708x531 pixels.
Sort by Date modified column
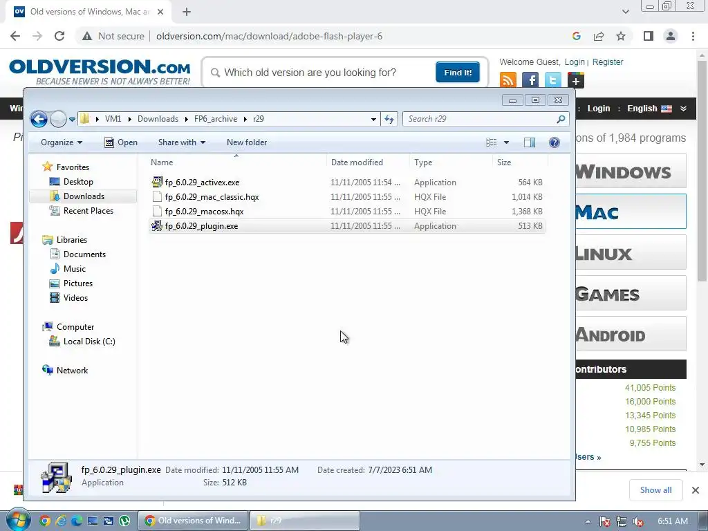click(368, 162)
